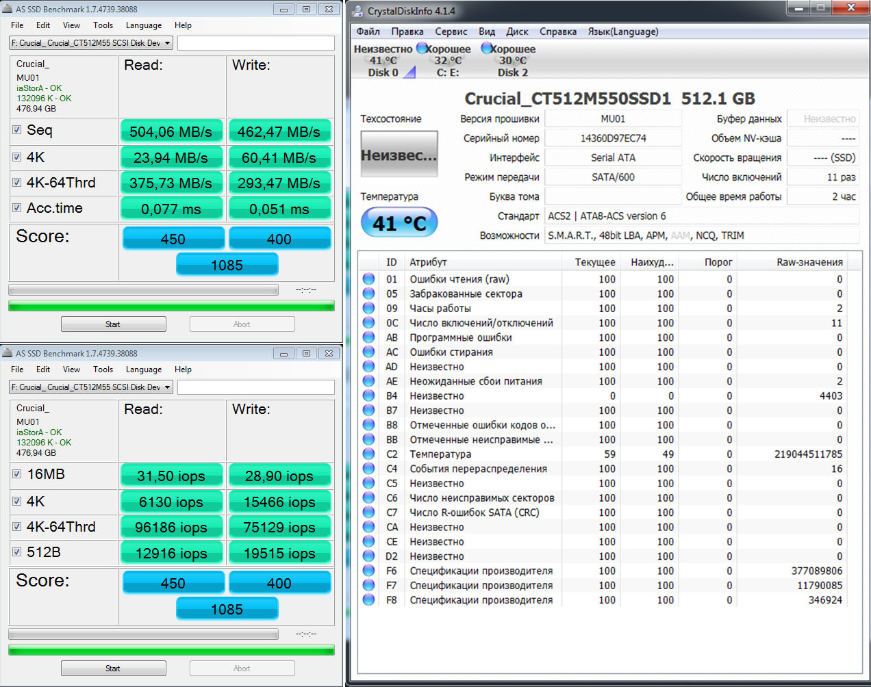The image size is (871, 687).
Task: Click gray progress bar in top AS SSD window
Action: tap(143, 290)
